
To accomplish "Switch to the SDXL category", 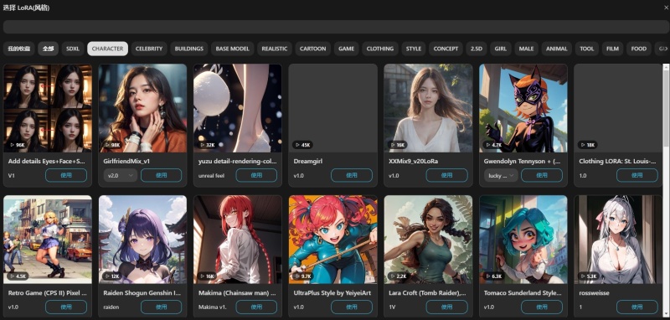I will point(73,49).
